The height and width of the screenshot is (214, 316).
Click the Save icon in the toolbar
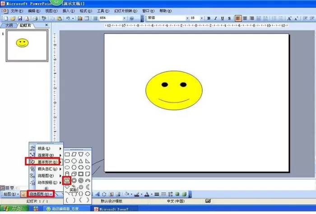pos(20,18)
